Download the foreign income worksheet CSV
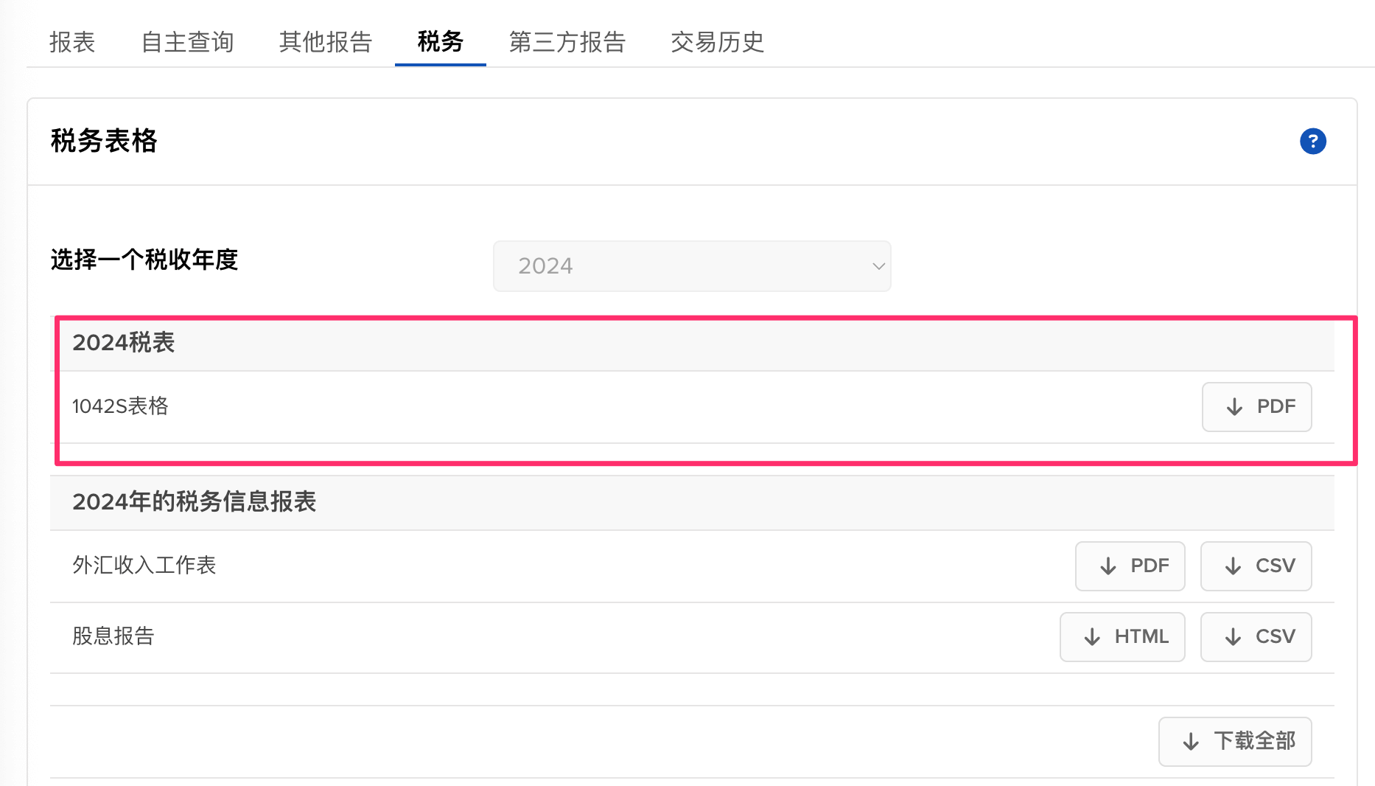1375x786 pixels. 1256,566
